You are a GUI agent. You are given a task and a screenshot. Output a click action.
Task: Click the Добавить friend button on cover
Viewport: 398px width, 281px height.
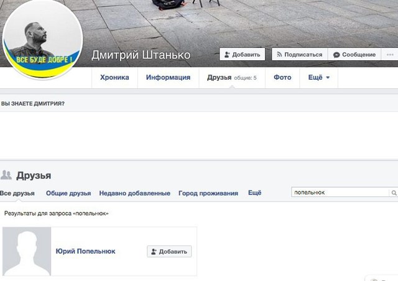[242, 54]
